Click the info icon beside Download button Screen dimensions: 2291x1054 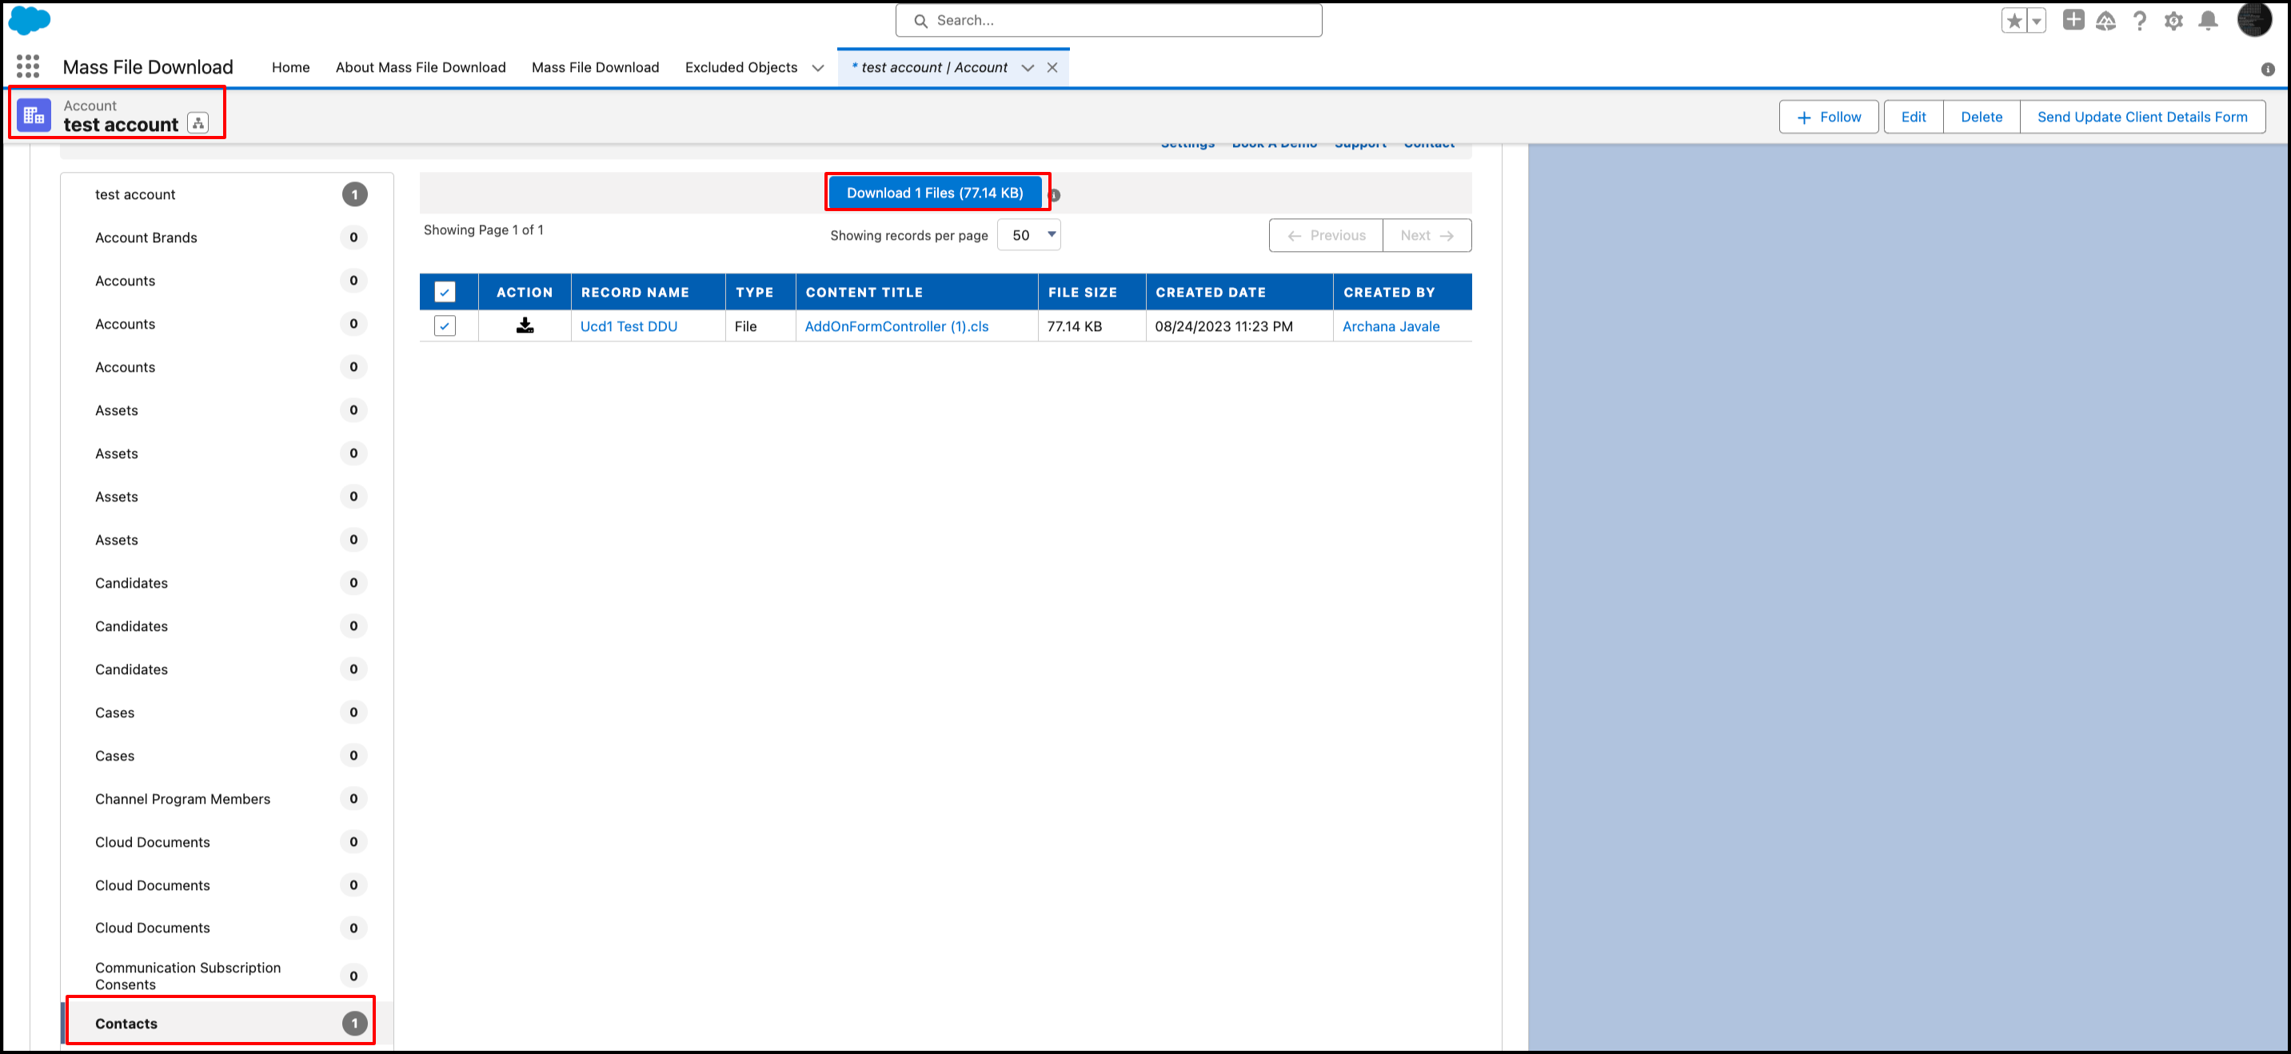click(x=1054, y=195)
